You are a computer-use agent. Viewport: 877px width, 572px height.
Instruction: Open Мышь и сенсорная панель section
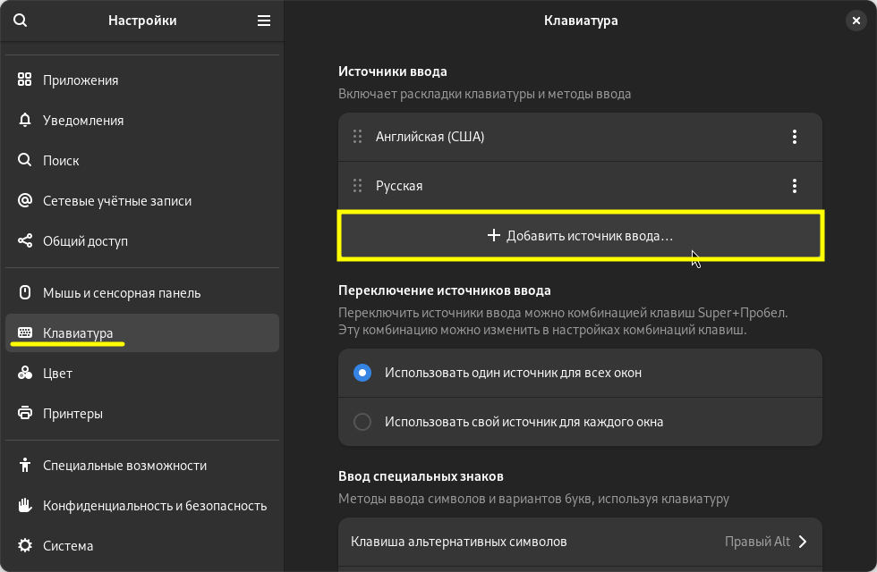pyautogui.click(x=122, y=292)
